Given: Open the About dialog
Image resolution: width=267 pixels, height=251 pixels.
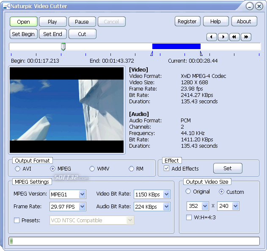Looking at the screenshot, I should tap(244, 21).
